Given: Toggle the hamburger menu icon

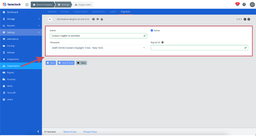Looking at the screenshot, I should tap(27, 5).
